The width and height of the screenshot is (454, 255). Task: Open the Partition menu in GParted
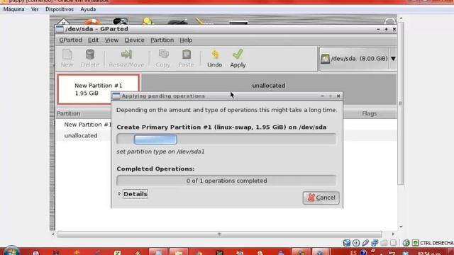(162, 40)
